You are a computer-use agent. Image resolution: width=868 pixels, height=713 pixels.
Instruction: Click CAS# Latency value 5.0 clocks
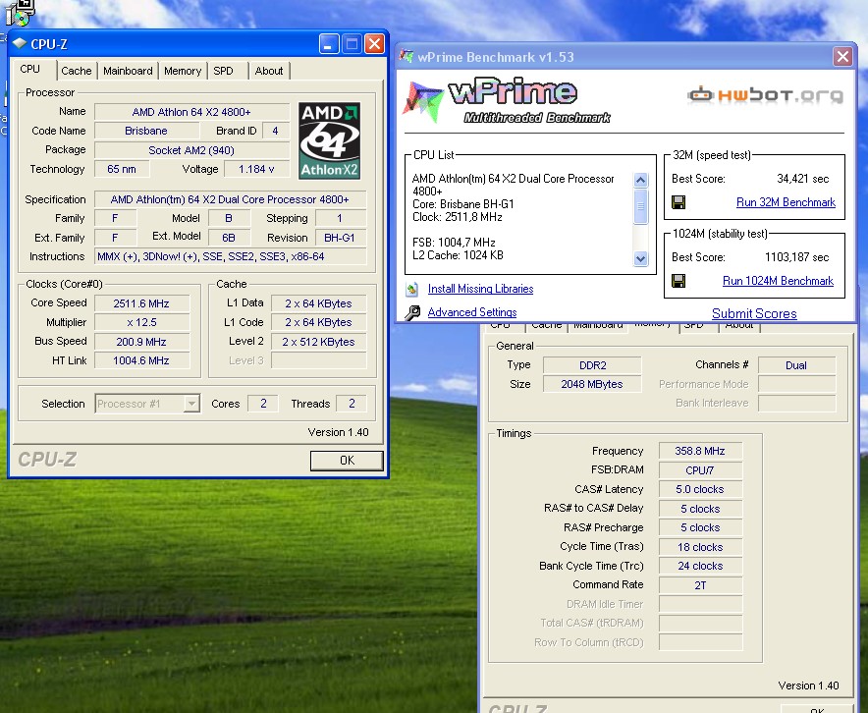[700, 489]
